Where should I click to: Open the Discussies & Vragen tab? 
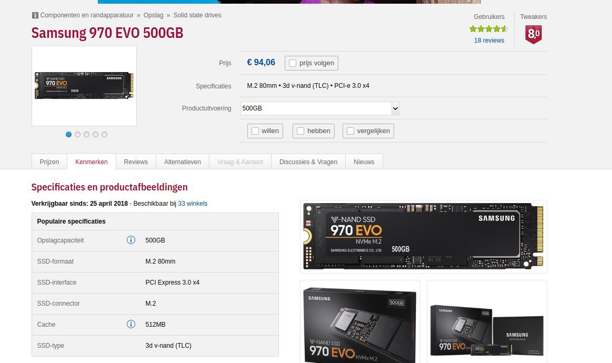coord(308,162)
